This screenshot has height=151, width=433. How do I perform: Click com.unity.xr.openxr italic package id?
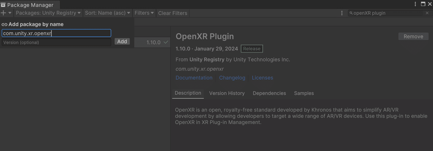pos(200,69)
